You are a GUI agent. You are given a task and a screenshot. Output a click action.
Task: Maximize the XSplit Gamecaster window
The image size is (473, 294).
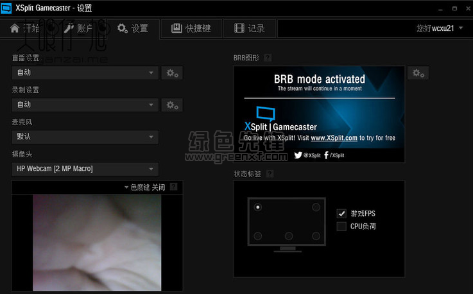point(454,9)
